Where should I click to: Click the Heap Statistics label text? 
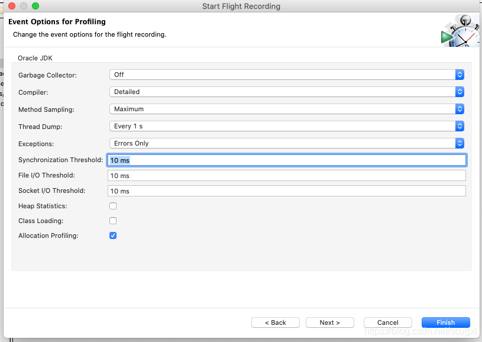click(43, 206)
